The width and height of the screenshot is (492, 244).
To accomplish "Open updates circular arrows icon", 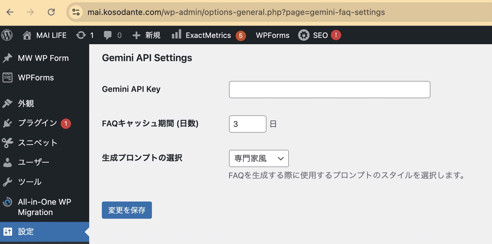I will coord(81,35).
